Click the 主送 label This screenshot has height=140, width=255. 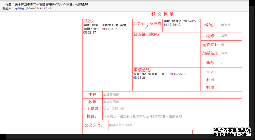click(x=93, y=95)
